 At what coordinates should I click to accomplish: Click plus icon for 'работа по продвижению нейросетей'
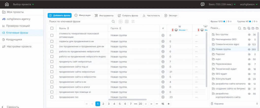[163, 52]
